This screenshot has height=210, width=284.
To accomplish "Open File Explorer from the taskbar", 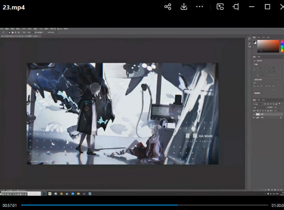I will [79, 194].
